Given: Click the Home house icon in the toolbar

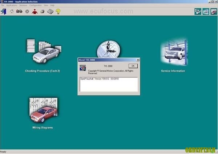Looking at the screenshot, I should (x=12, y=11).
